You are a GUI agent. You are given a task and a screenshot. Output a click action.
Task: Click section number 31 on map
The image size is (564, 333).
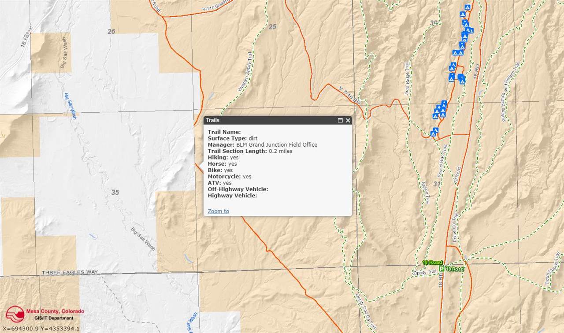click(437, 184)
